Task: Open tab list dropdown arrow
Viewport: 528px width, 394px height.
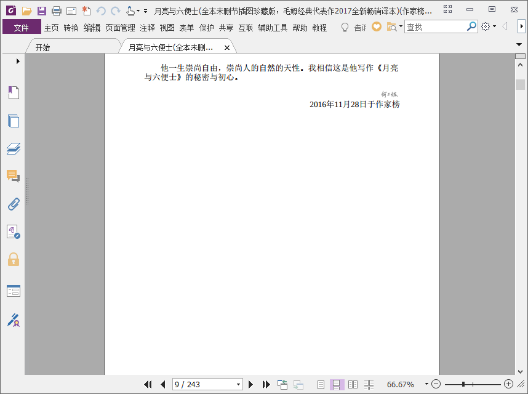Action: [x=519, y=44]
